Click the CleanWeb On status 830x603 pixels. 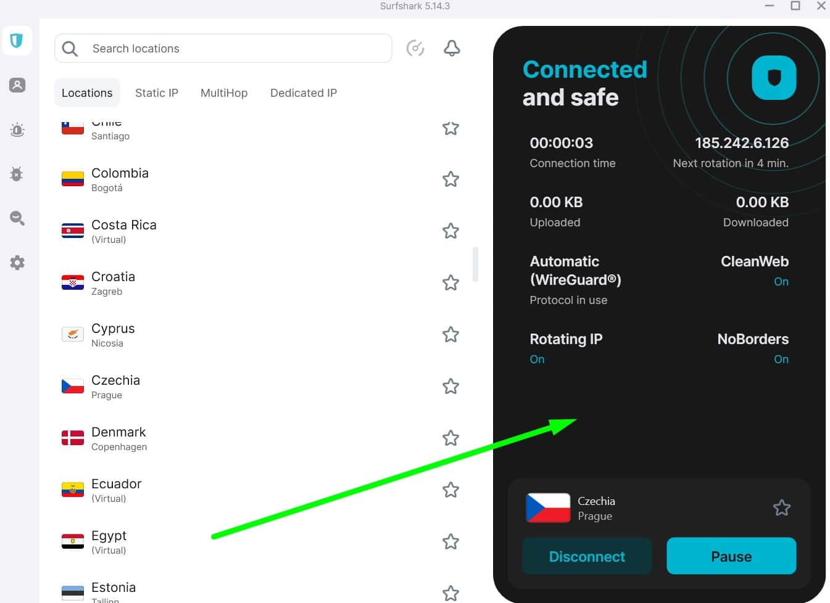781,282
